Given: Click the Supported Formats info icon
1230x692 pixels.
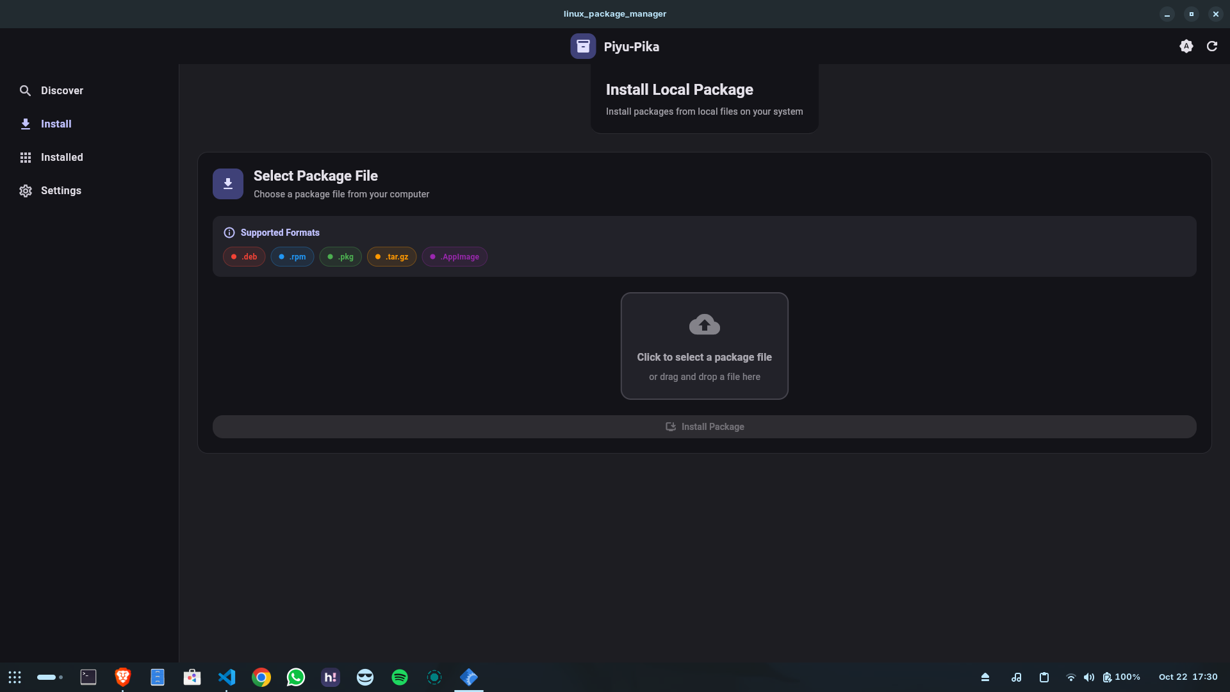Looking at the screenshot, I should tap(229, 233).
